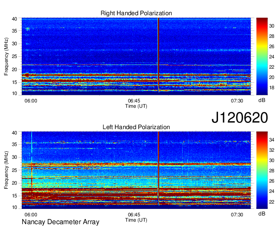The image size is (279, 227).
Task: Click the 20 dB colorbar tick label
Action: pyautogui.click(x=272, y=77)
